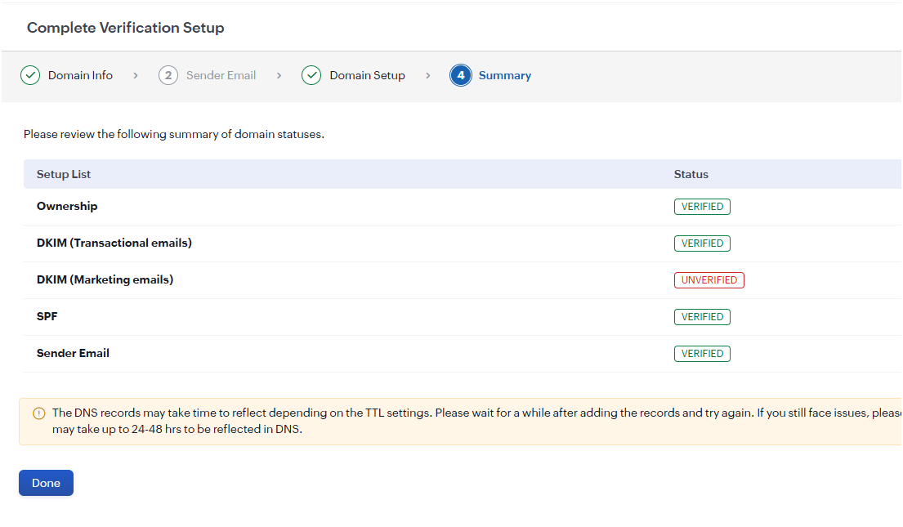Click the SPF VERIFIED status badge
The image size is (903, 527).
click(702, 317)
